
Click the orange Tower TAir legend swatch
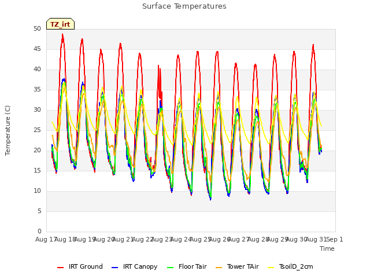[219, 268]
